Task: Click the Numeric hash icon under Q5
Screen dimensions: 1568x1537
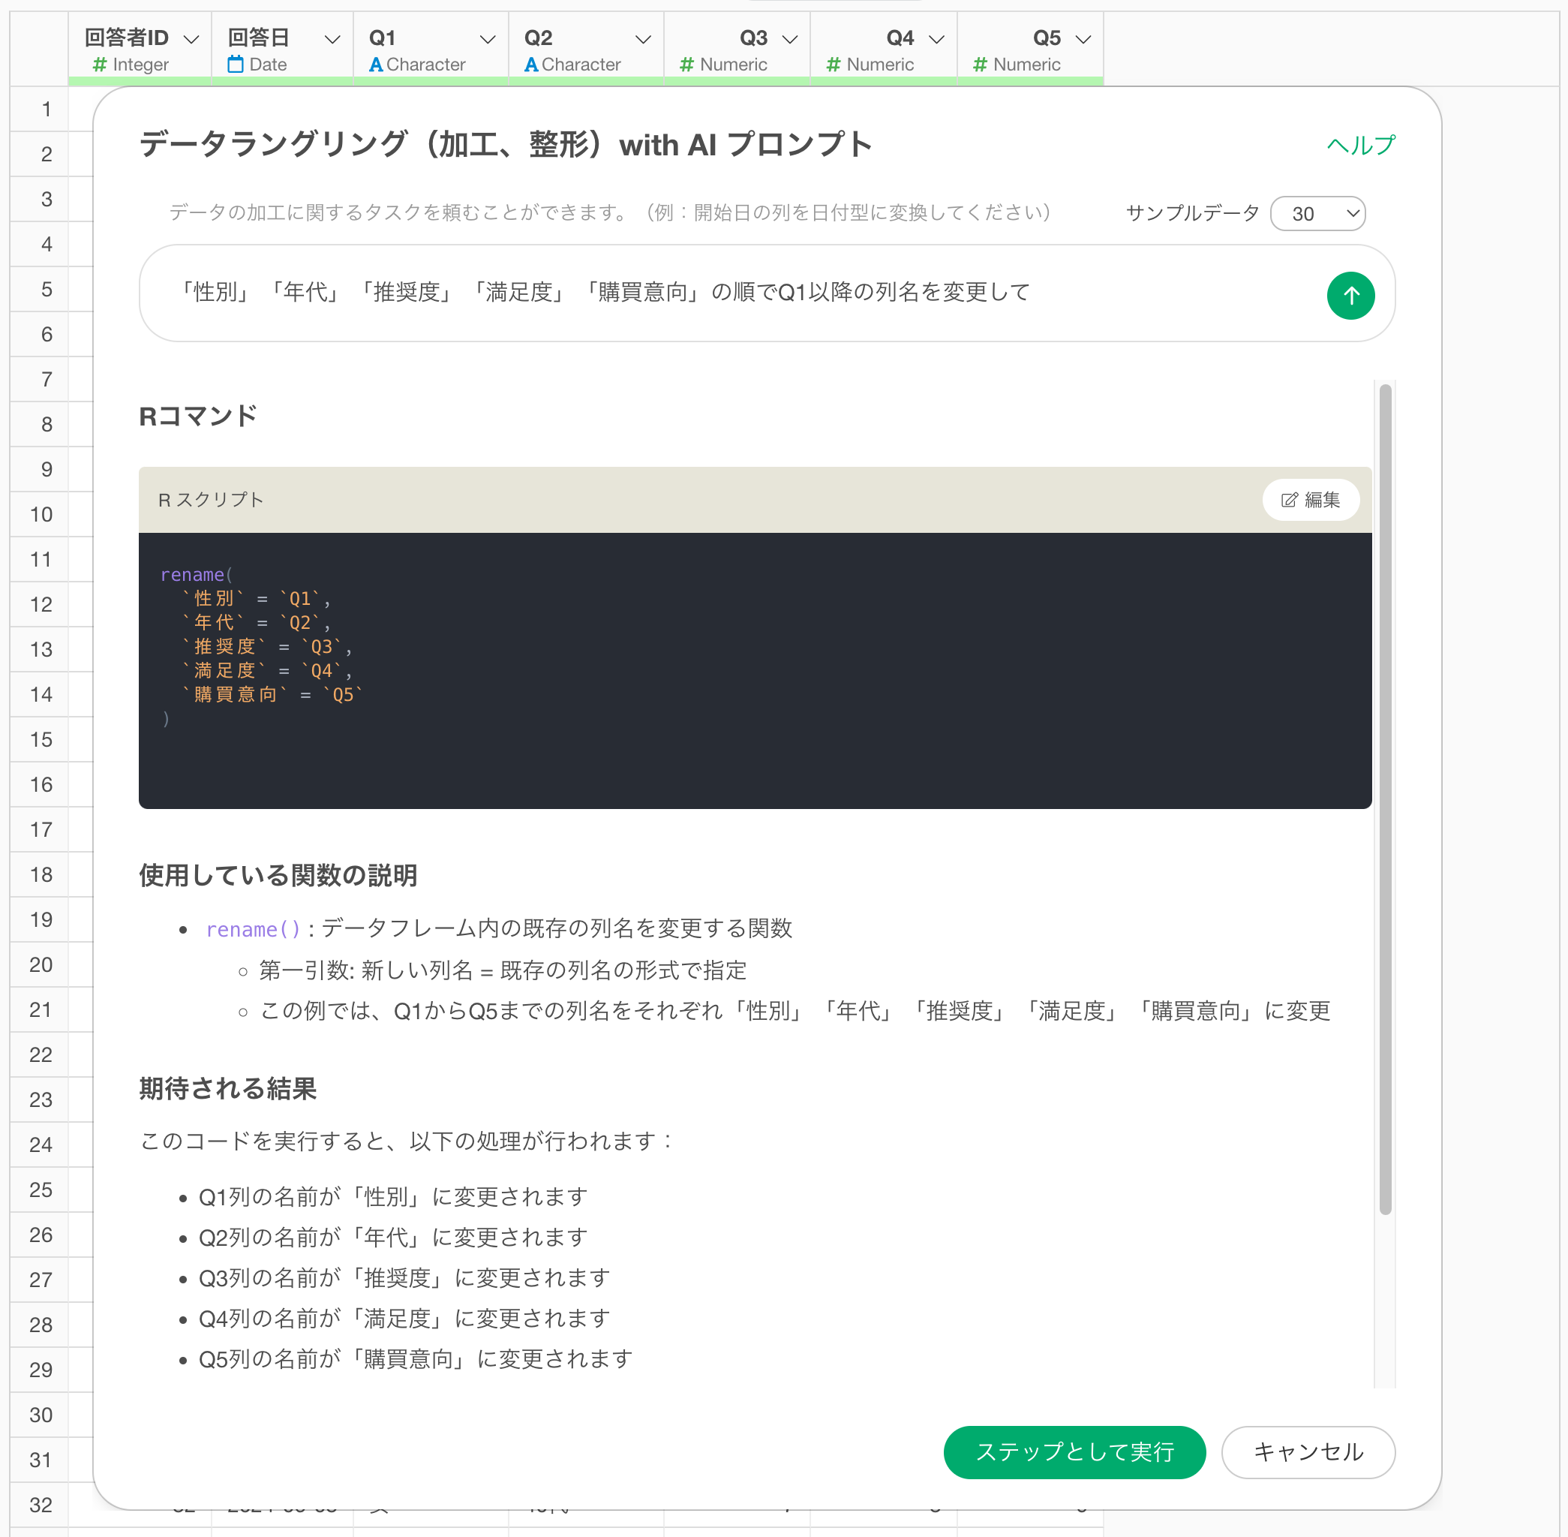Action: pos(980,65)
